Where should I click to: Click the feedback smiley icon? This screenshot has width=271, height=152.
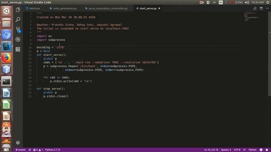[x=261, y=150]
